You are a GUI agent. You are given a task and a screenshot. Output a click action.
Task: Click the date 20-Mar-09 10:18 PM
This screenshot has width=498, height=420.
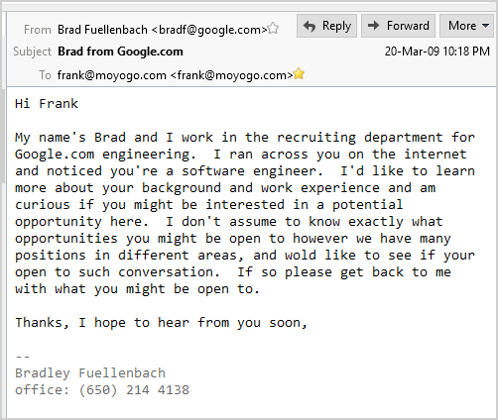[x=437, y=52]
